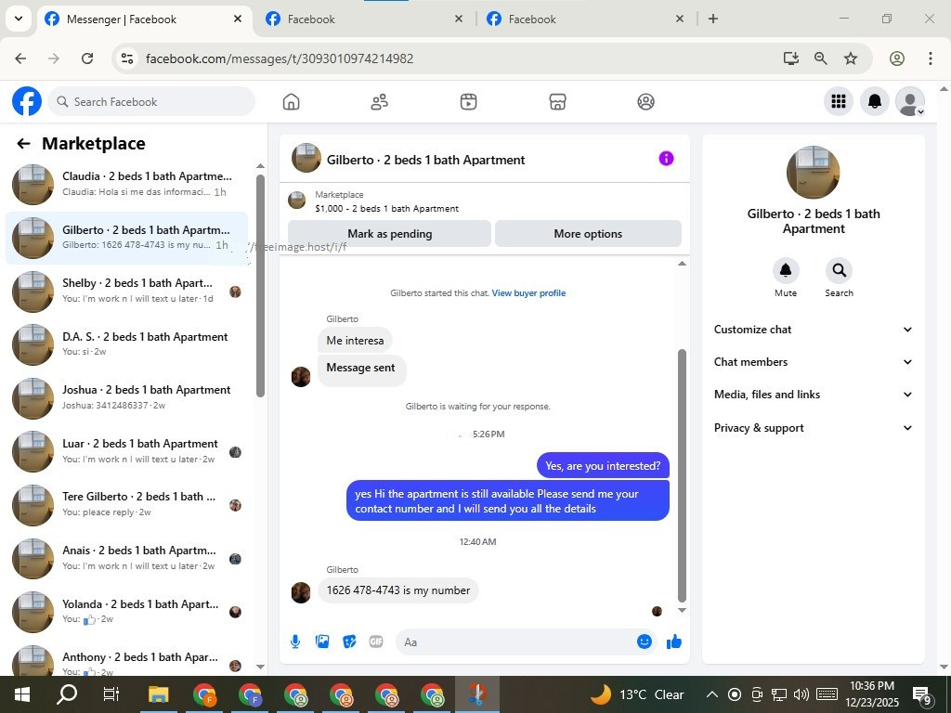Open Yolanda's apartment conversation
The width and height of the screenshot is (951, 713).
point(126,611)
